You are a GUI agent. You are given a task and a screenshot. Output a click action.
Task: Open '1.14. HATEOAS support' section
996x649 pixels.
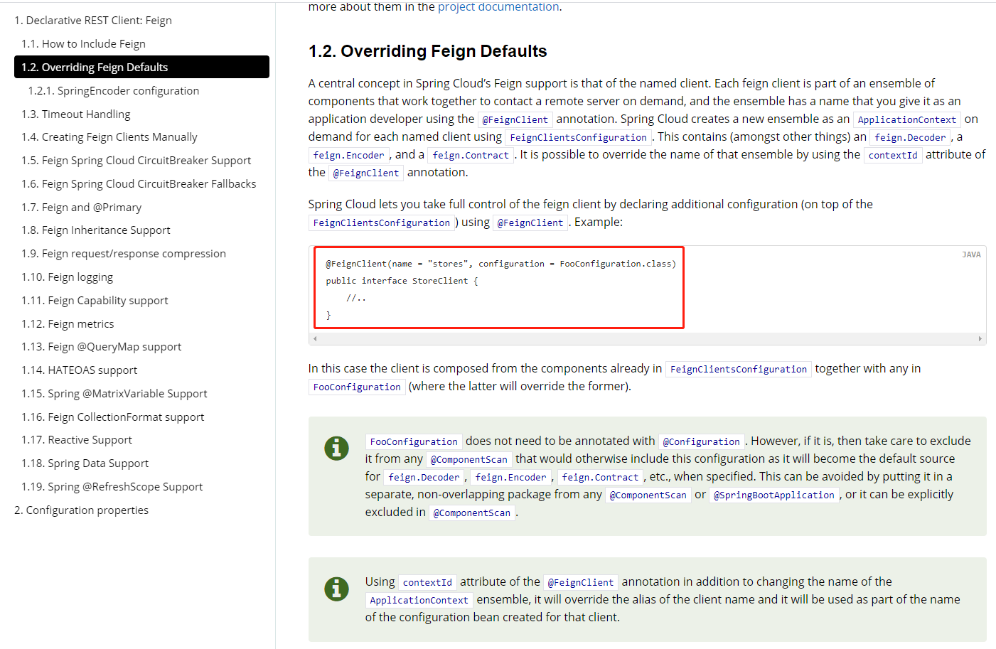point(80,370)
